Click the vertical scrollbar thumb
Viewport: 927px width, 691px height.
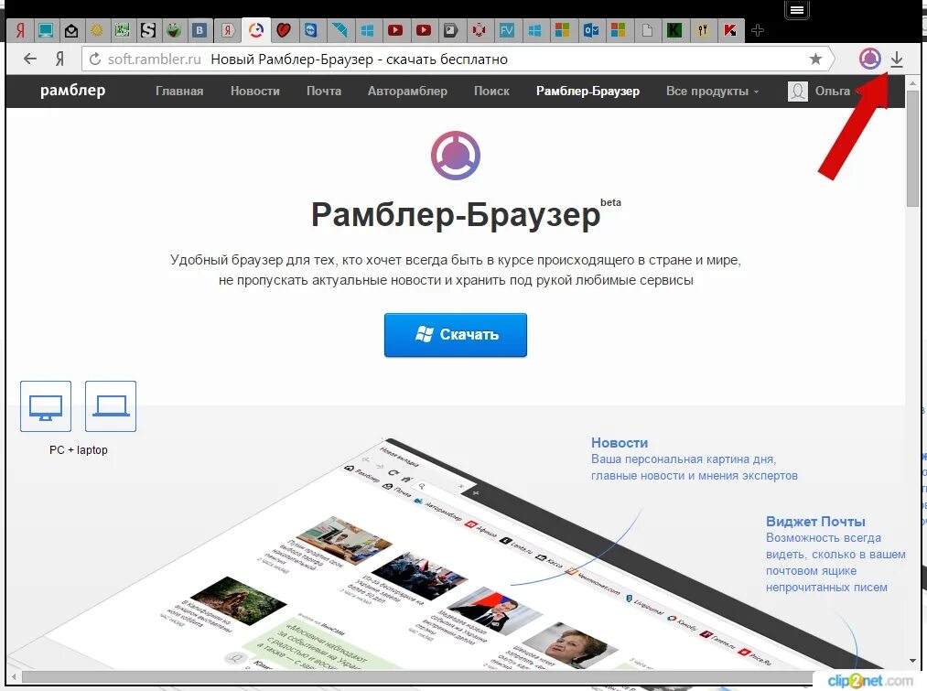tap(912, 147)
